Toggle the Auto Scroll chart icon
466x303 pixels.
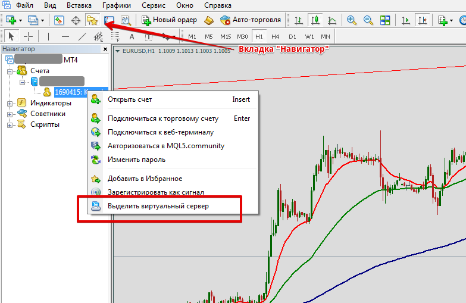(x=405, y=20)
